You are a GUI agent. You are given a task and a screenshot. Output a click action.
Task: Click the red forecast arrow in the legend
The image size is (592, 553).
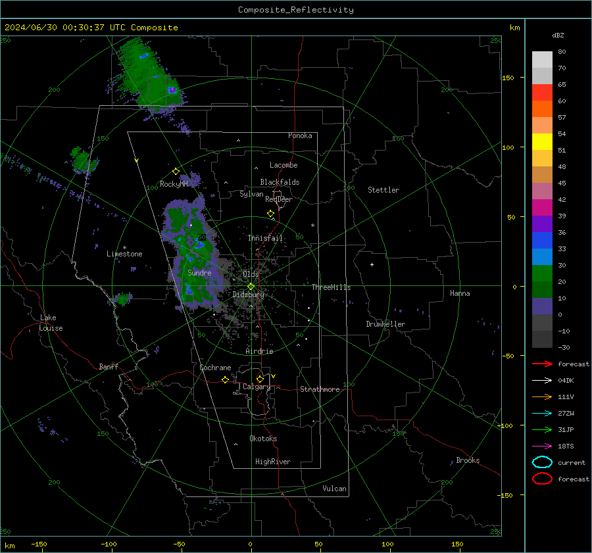(x=542, y=364)
